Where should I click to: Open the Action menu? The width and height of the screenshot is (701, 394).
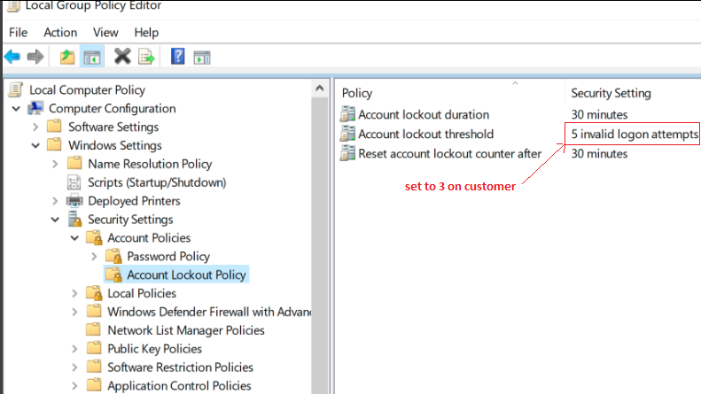click(60, 32)
